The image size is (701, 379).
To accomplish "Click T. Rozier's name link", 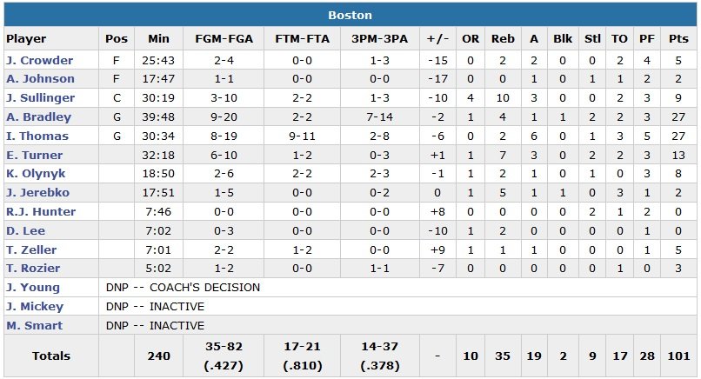I will click(x=33, y=269).
